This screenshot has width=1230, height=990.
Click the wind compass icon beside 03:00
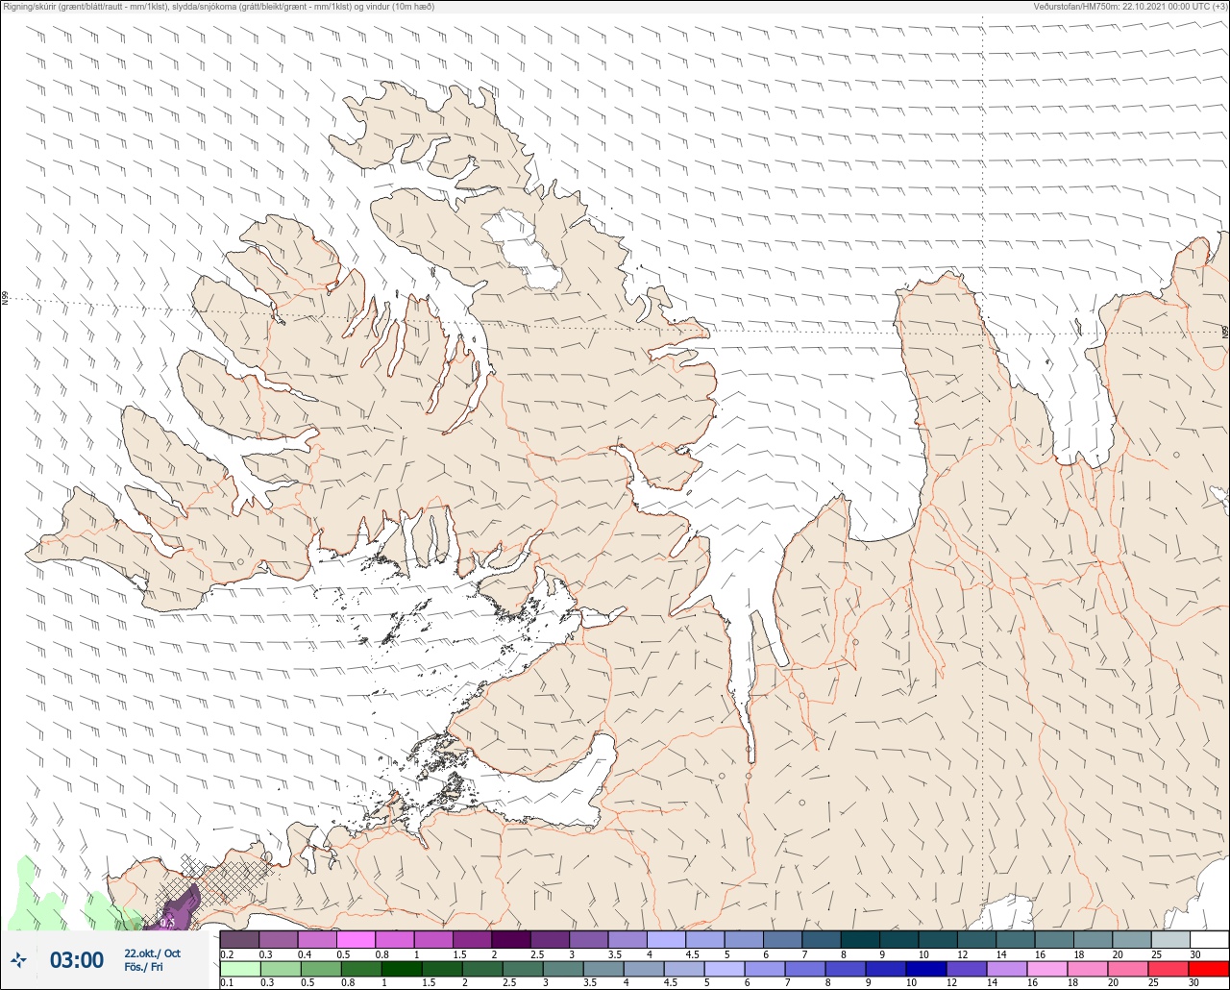point(18,959)
